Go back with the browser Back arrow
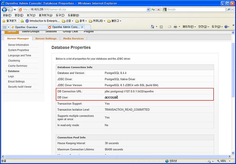This screenshot has height=164, width=236. [x=5, y=9]
